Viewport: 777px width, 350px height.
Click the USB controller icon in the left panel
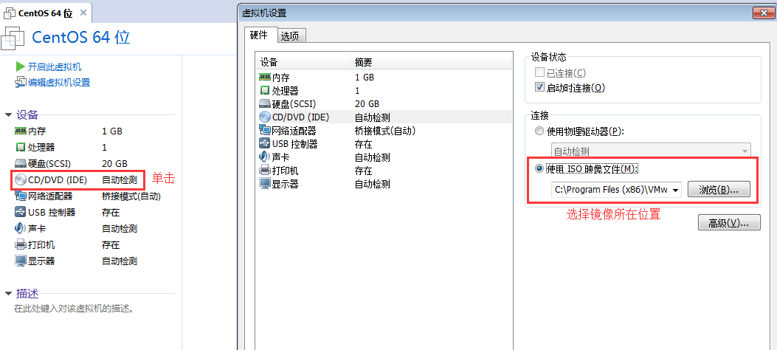[x=21, y=212]
